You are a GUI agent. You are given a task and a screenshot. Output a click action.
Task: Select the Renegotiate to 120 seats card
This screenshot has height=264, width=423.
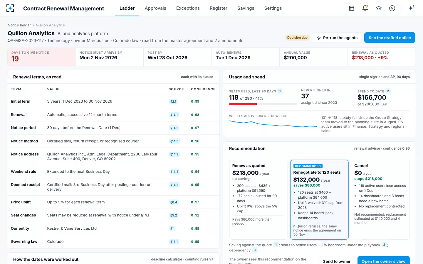(319, 199)
